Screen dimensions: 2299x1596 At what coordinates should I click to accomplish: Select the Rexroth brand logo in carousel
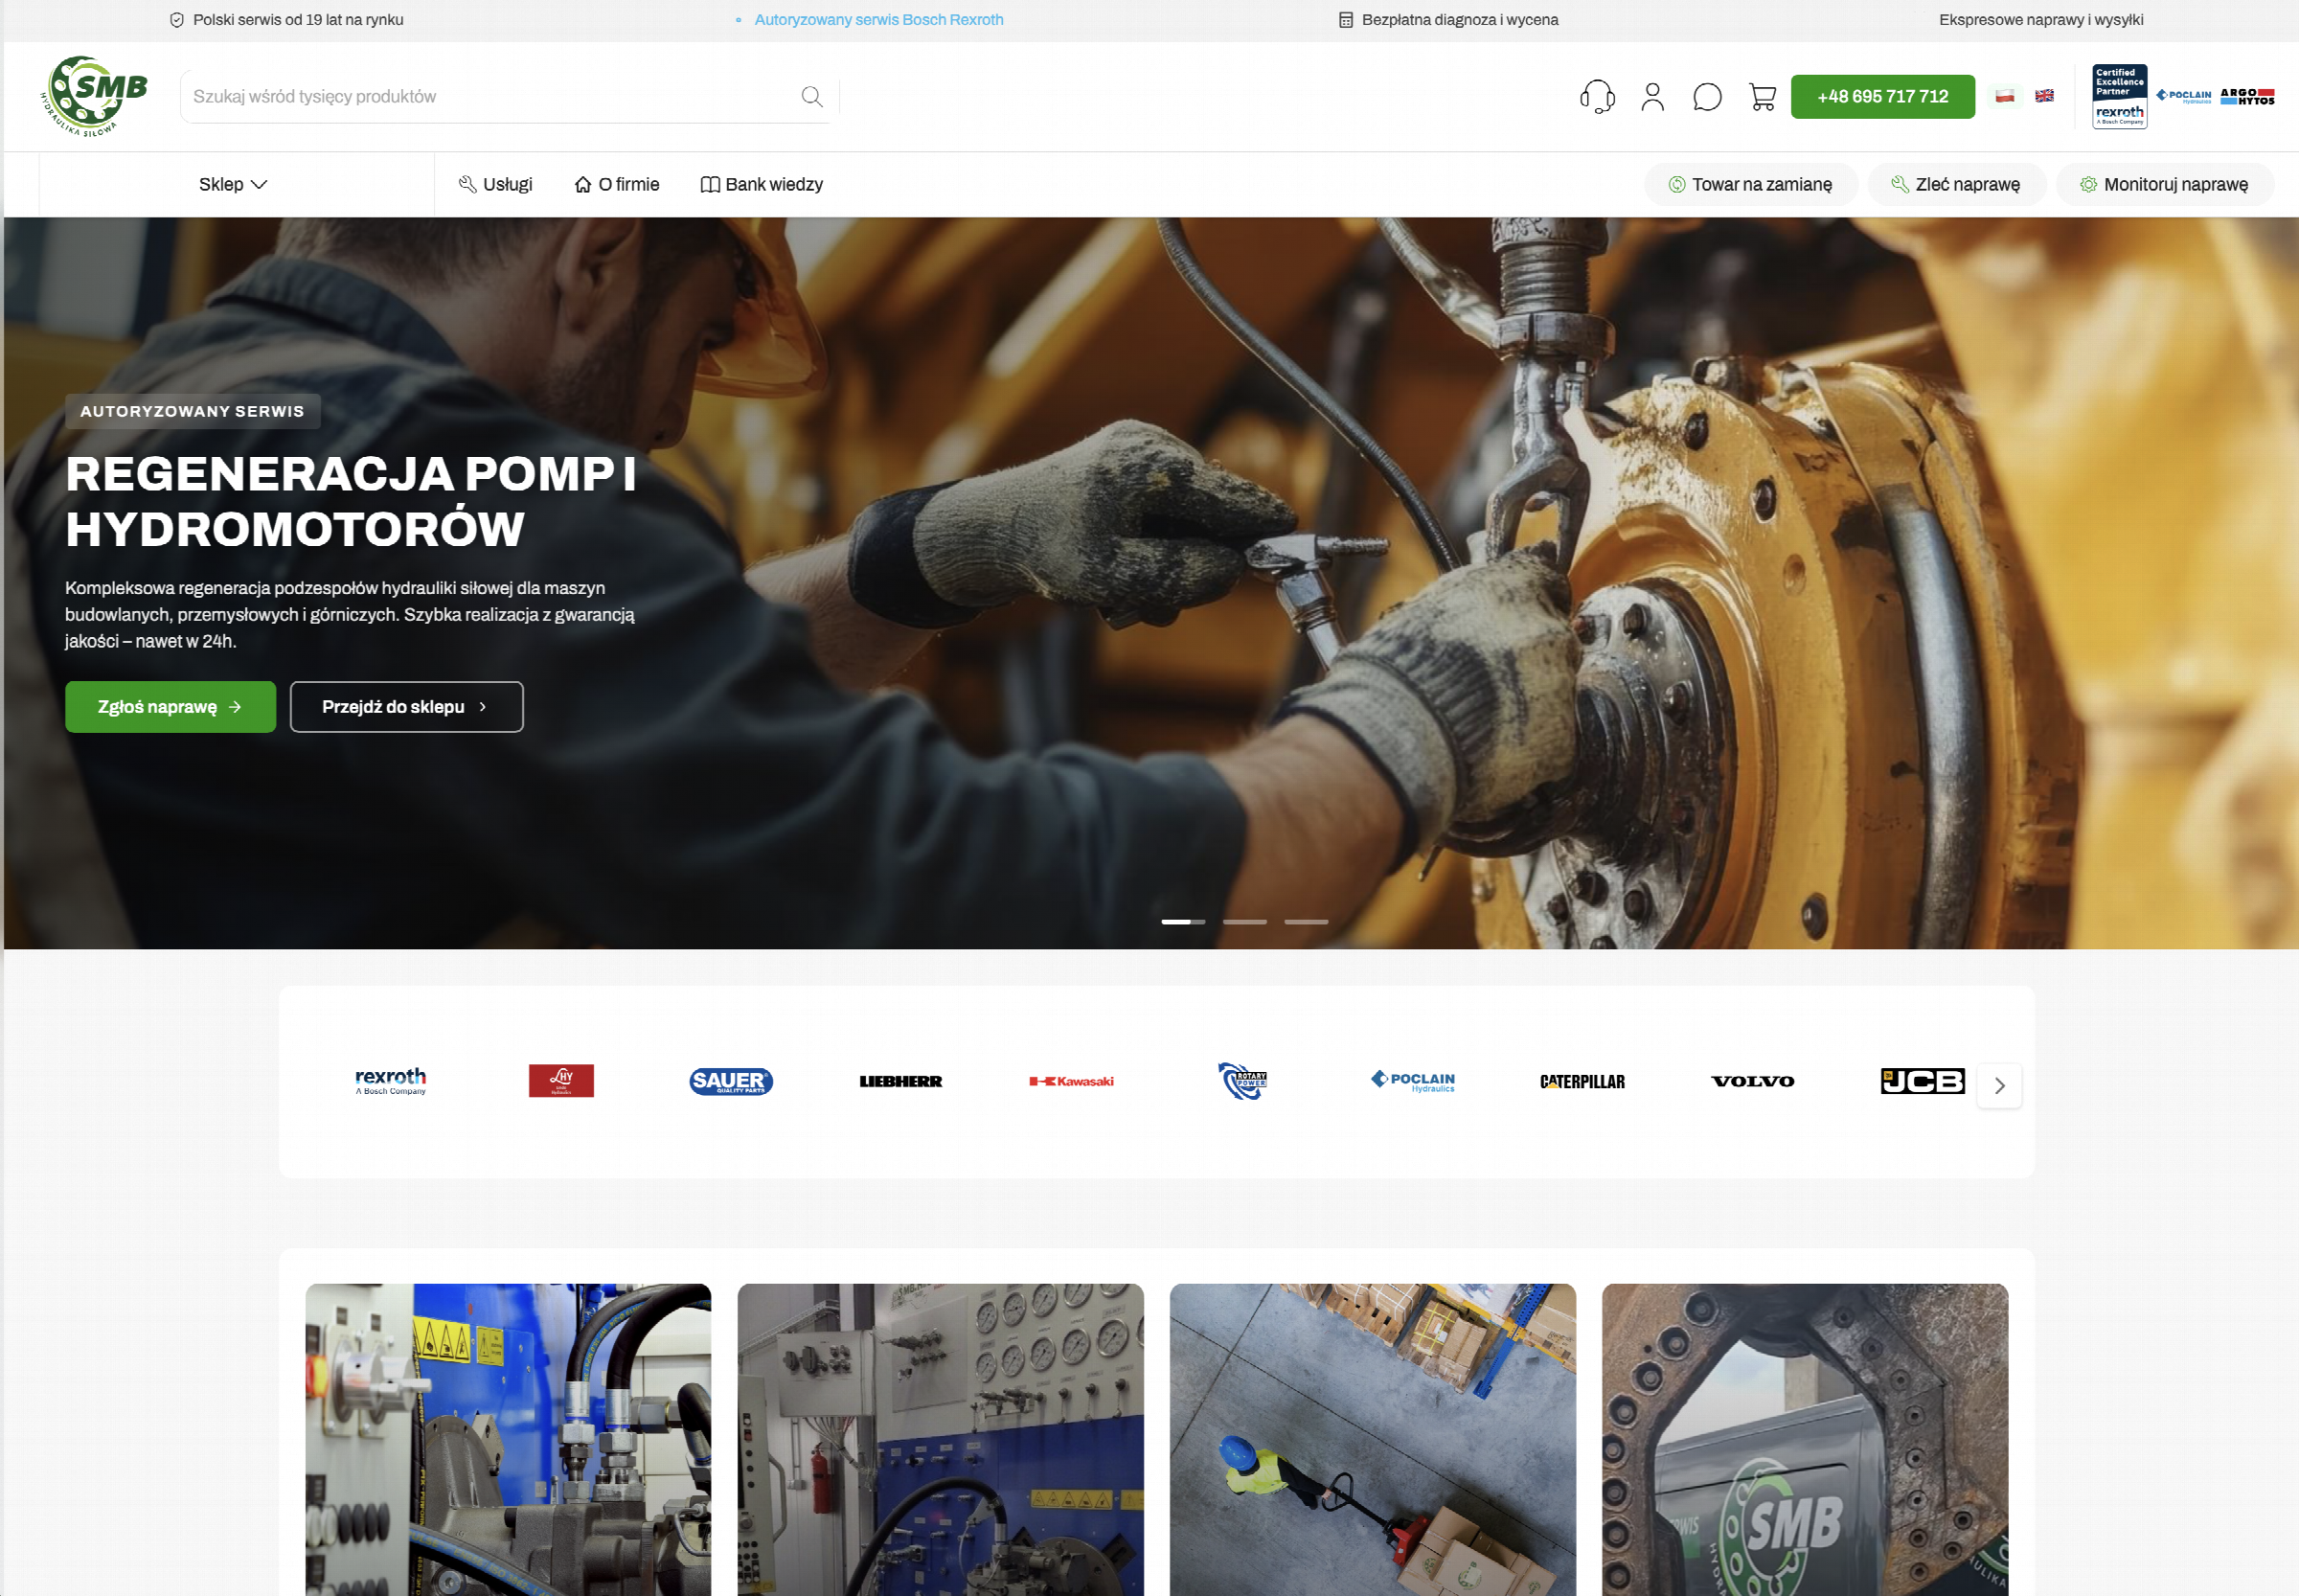[391, 1081]
